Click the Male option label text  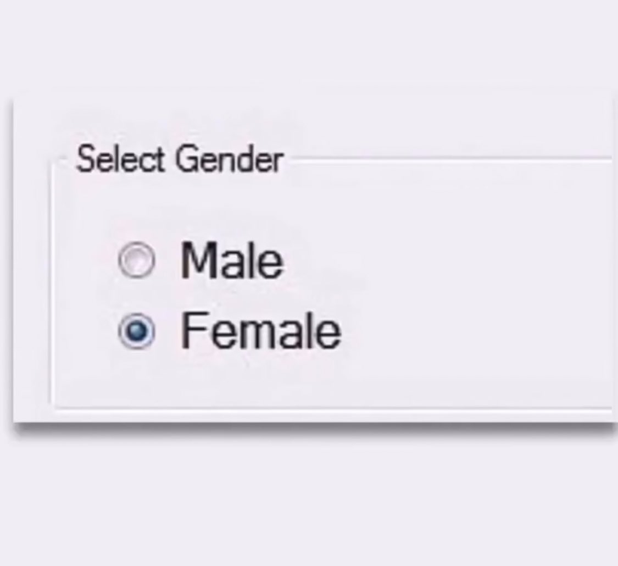click(x=232, y=260)
